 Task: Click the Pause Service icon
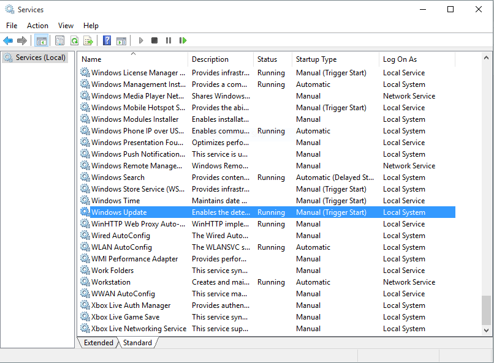(169, 40)
